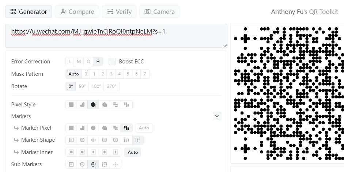The width and height of the screenshot is (344, 172).
Task: Click the Marker Inner Auto button
Action: pyautogui.click(x=133, y=152)
